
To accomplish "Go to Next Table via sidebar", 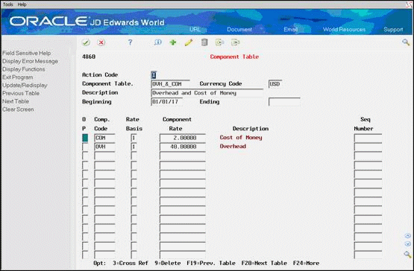I will (x=16, y=101).
